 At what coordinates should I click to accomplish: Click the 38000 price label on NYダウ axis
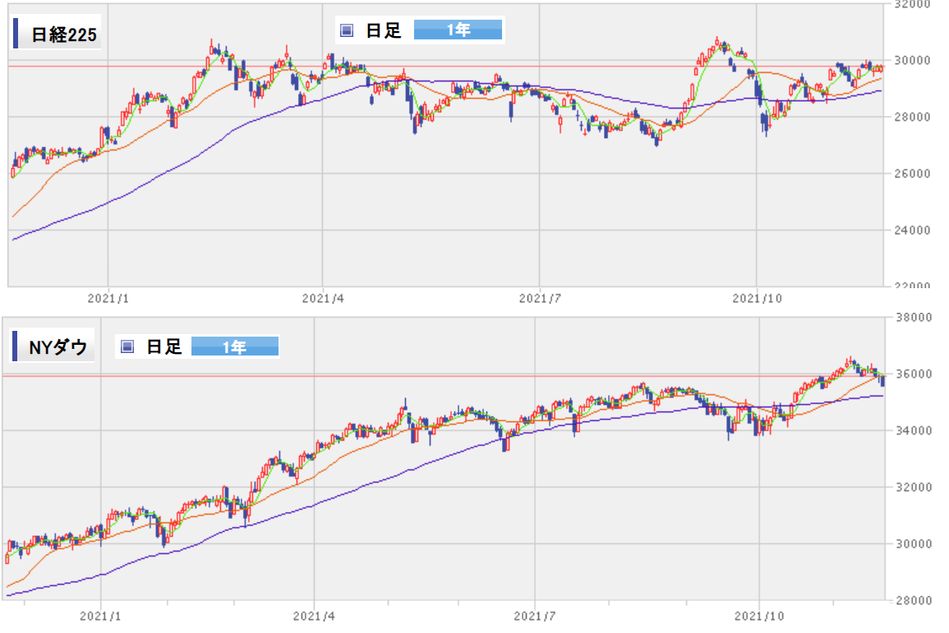[x=914, y=318]
